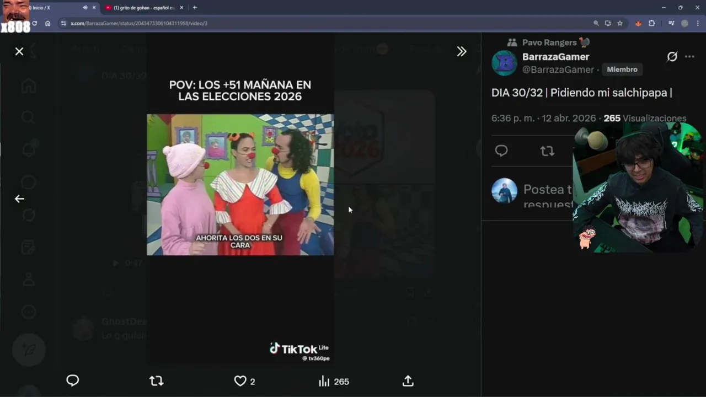Open browser profile avatar

pos(684,23)
